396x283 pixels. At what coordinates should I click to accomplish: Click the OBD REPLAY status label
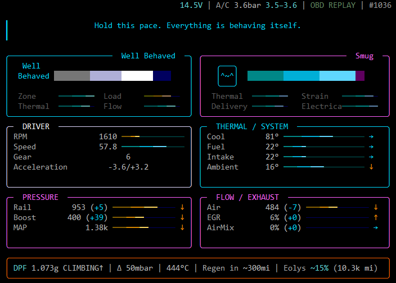333,5
